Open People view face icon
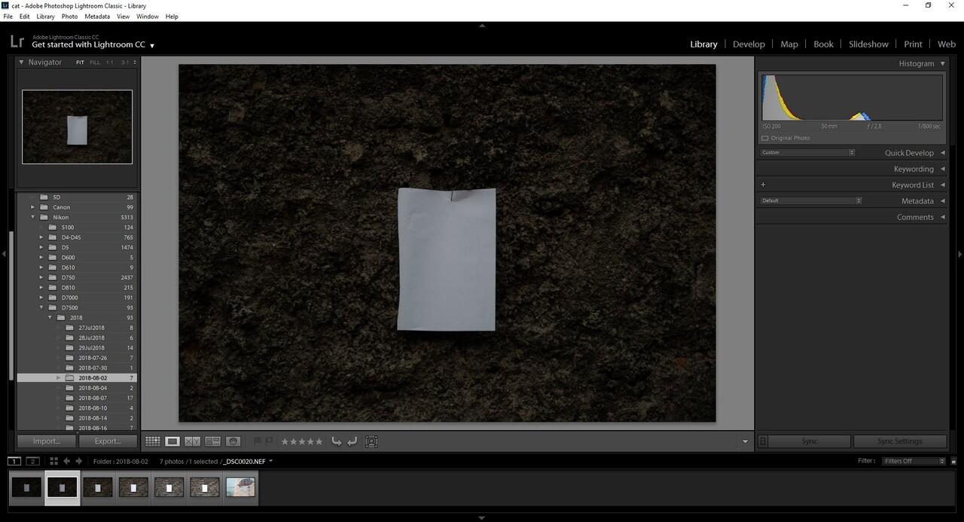964x522 pixels. click(233, 441)
